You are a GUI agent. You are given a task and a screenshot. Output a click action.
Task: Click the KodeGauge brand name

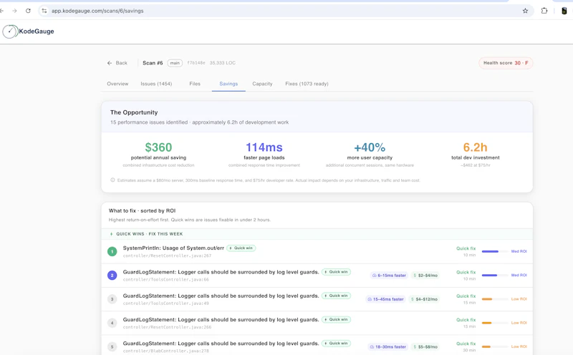(x=37, y=31)
